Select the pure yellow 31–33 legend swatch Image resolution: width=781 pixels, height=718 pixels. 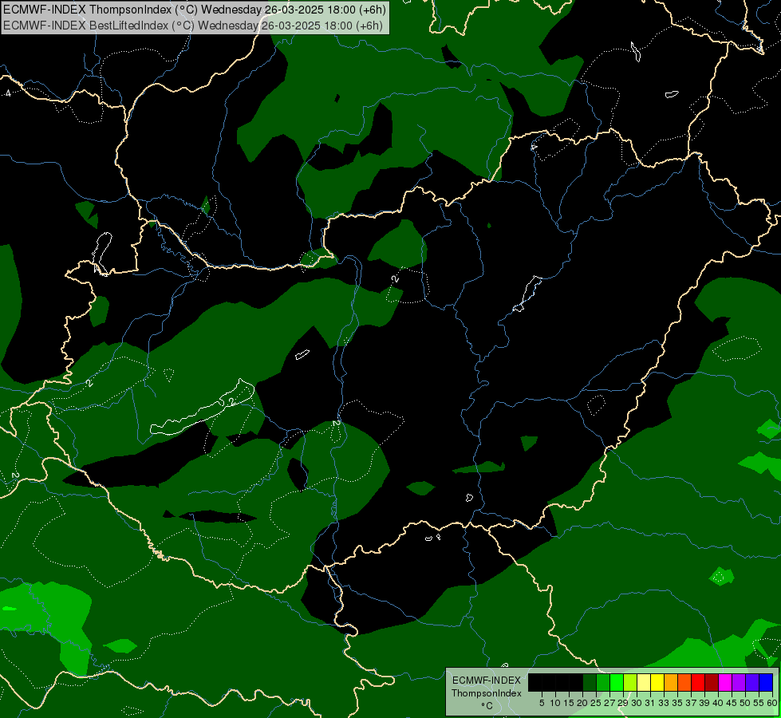657,682
